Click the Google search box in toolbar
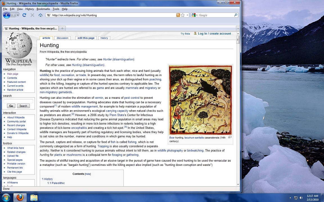The image size is (324, 202). pyautogui.click(x=216, y=15)
